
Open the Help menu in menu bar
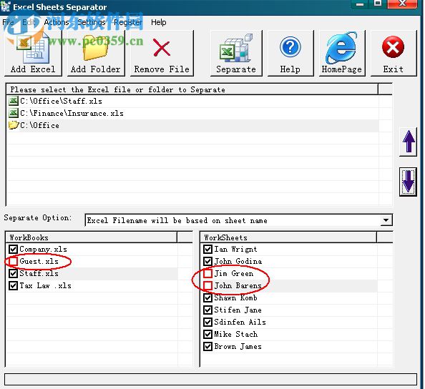pyautogui.click(x=159, y=22)
